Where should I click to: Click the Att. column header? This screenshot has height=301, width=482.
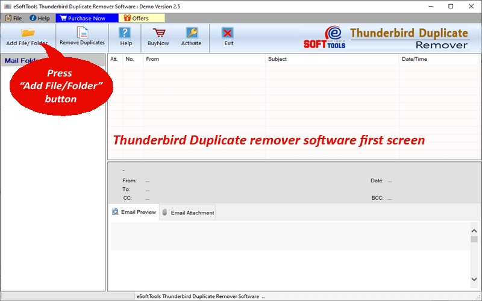pyautogui.click(x=114, y=59)
